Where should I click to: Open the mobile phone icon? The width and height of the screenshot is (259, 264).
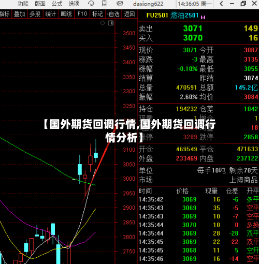[104, 4]
